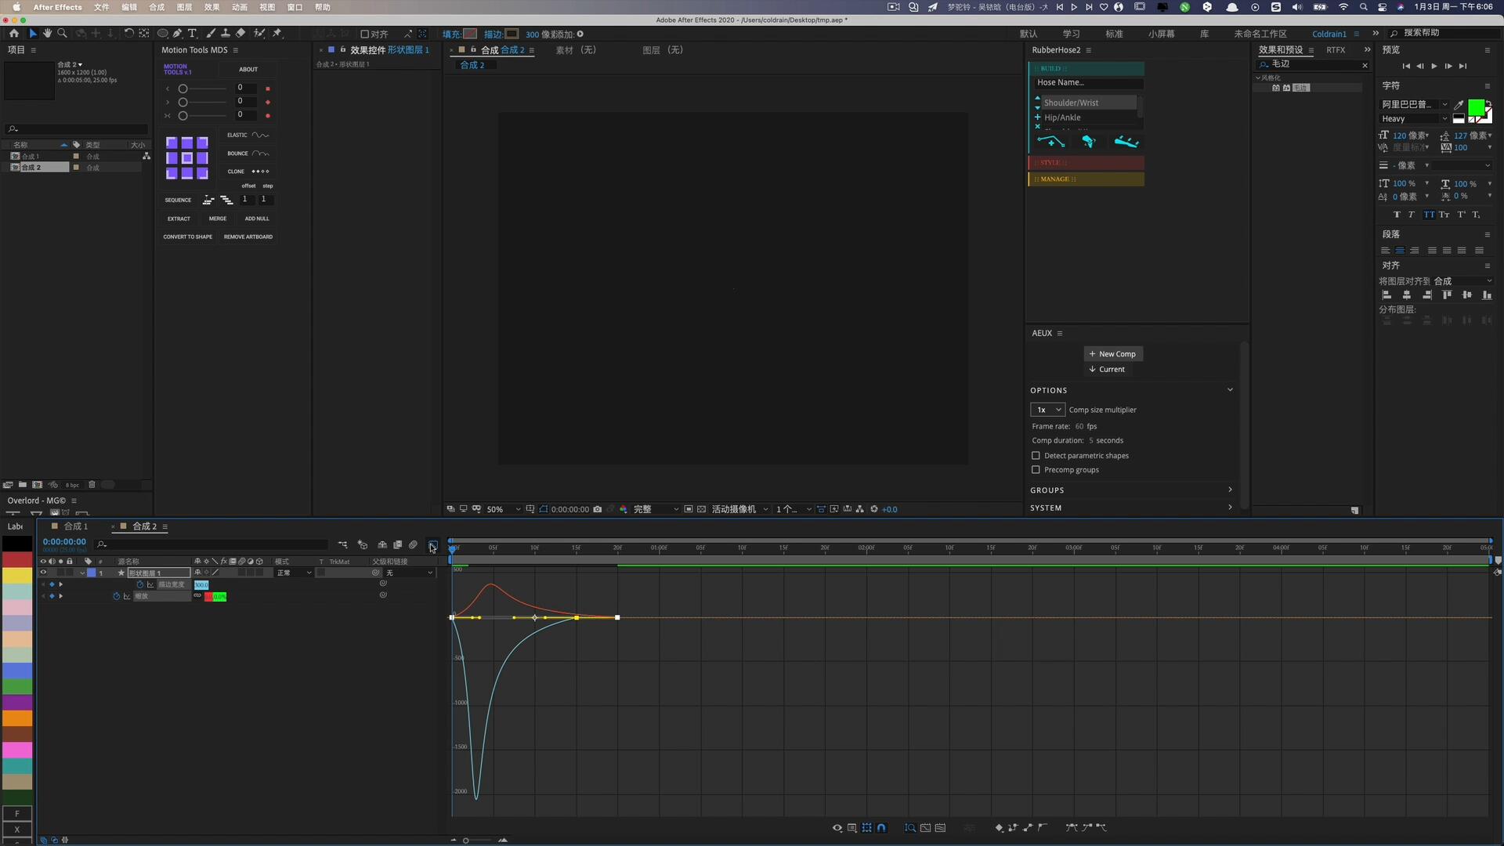Select the Clone Stamp tool

tap(226, 34)
